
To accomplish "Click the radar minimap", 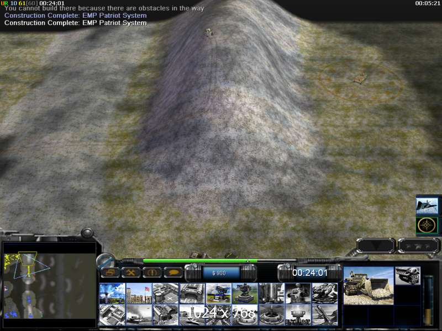I will coord(49,286).
